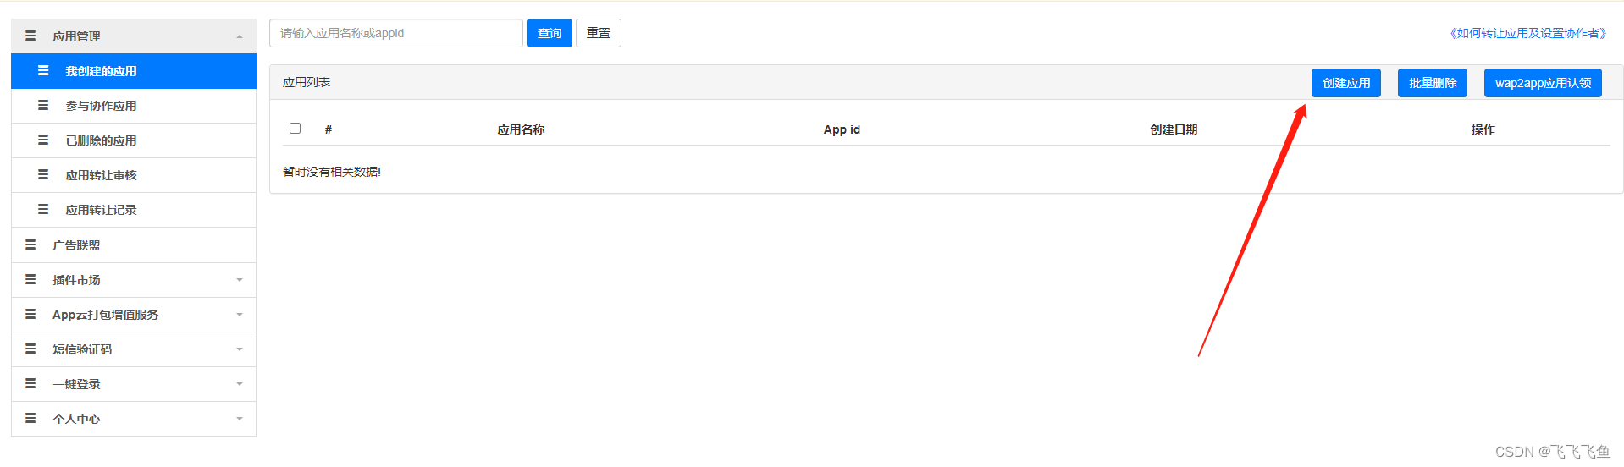The width and height of the screenshot is (1624, 467).
Task: Expand the 插件市场 dropdown arrow
Action: tap(240, 280)
